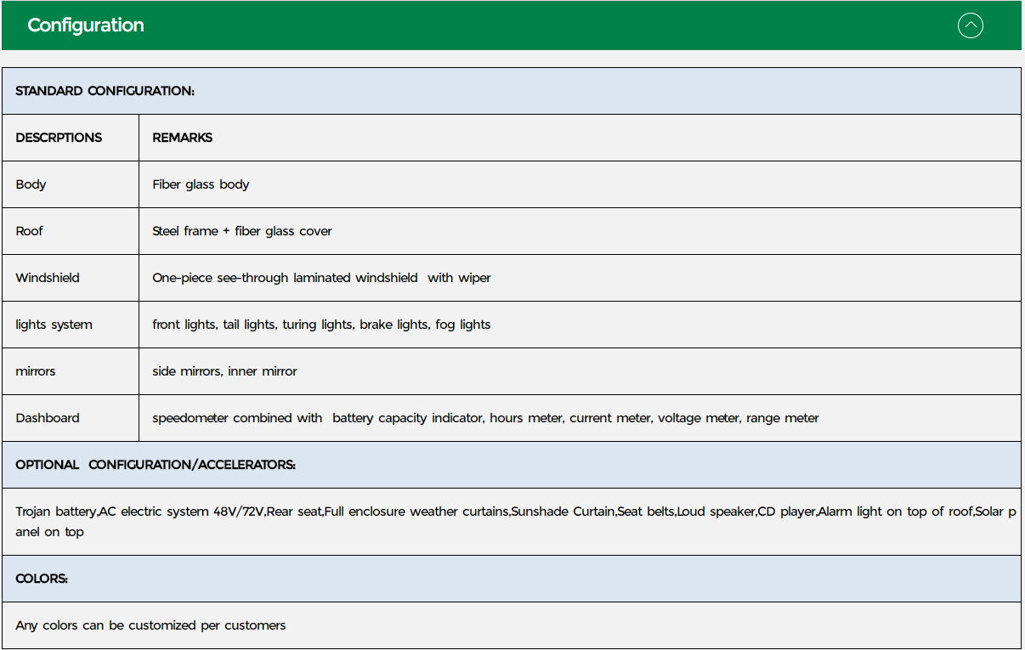Select the Windshield row label
The width and height of the screenshot is (1025, 650).
[48, 278]
